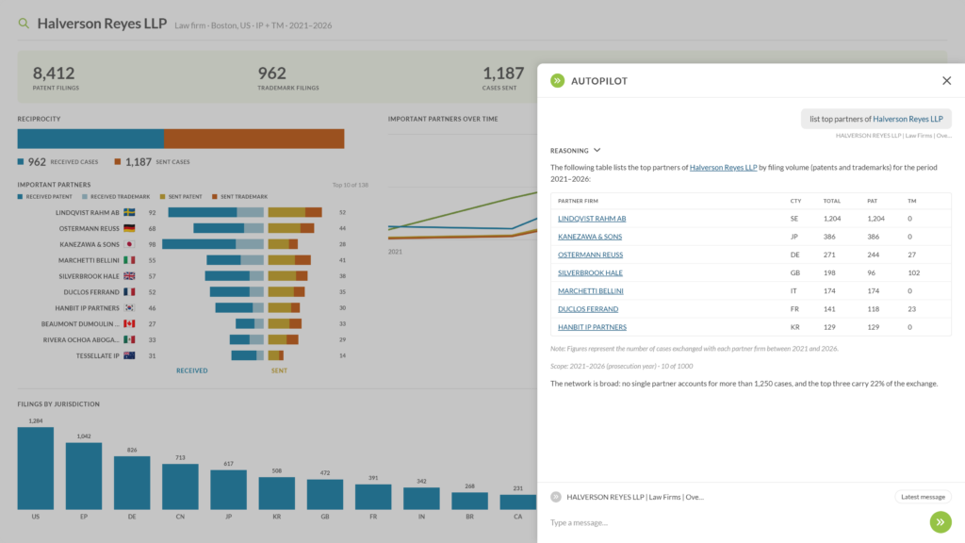
Task: Open the Ostermann Reuss link in table
Action: [x=590, y=255]
